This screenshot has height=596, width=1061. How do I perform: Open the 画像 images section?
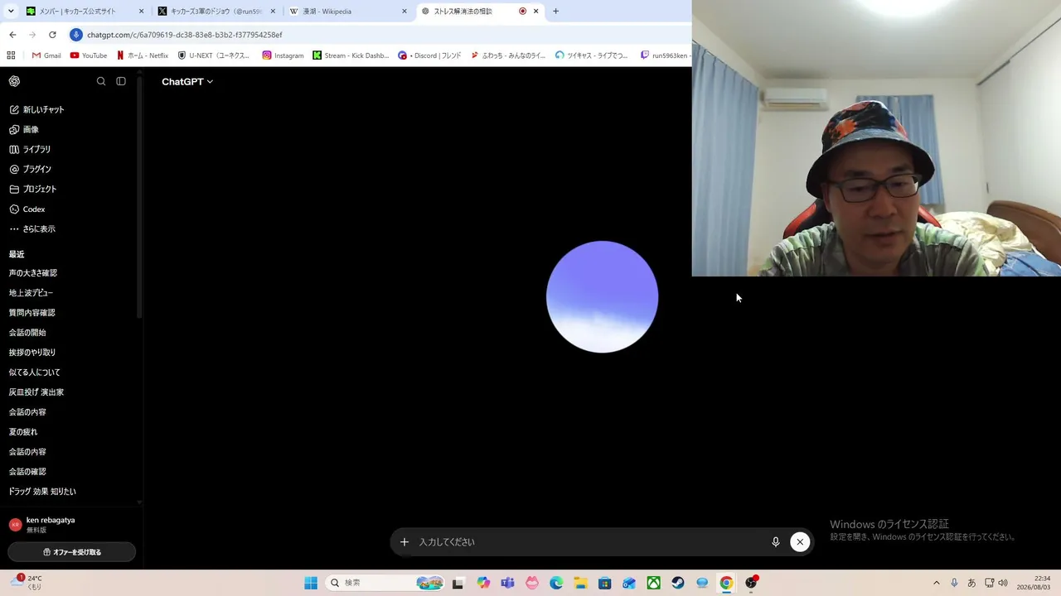click(24, 129)
